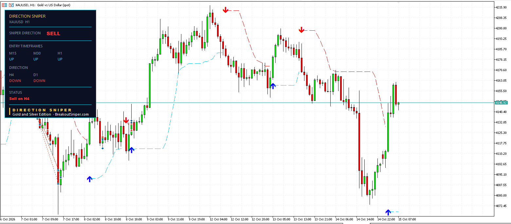Click the 4125.30 price scale label

(x=501, y=133)
